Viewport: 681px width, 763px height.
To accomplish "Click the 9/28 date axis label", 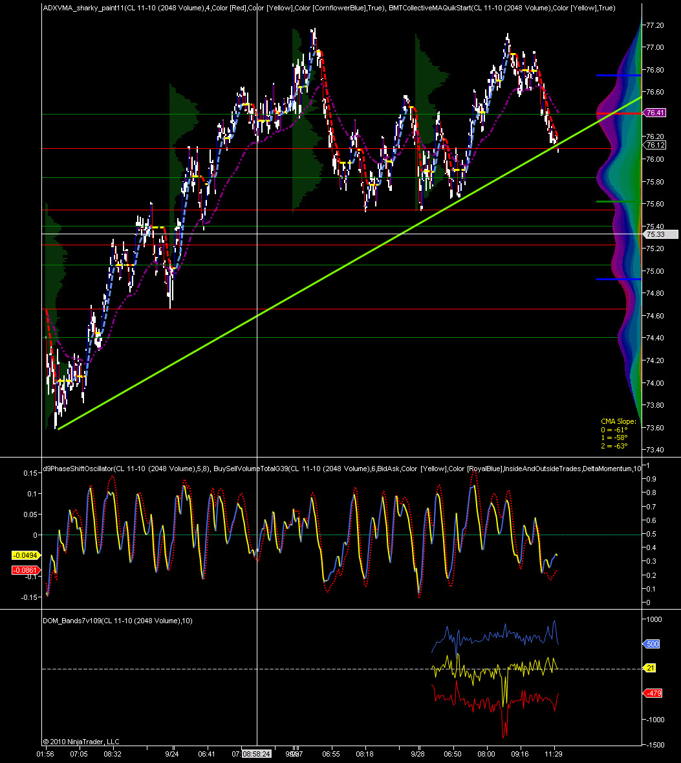I will (x=417, y=754).
